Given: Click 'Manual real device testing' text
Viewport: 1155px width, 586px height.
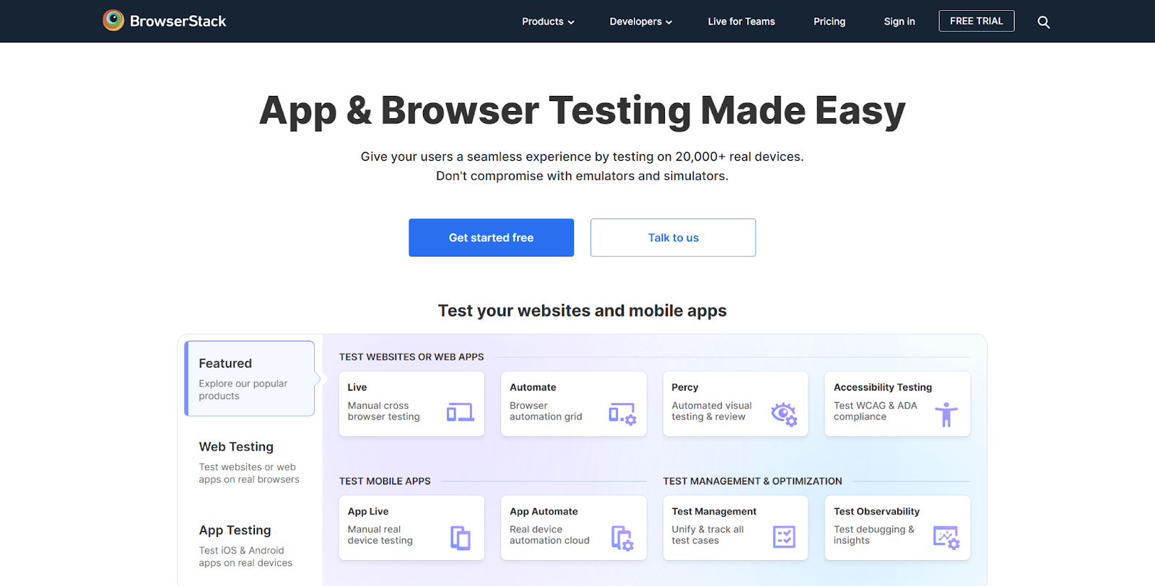Looking at the screenshot, I should coord(380,535).
